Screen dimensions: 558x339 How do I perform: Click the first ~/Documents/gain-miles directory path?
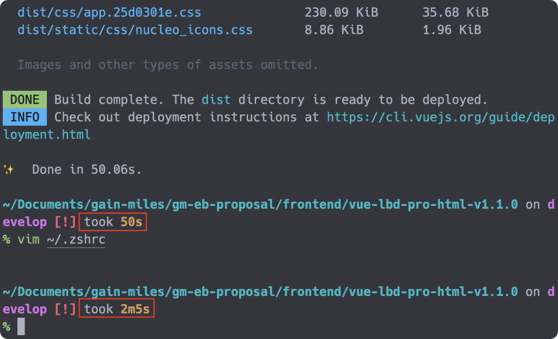coord(260,204)
